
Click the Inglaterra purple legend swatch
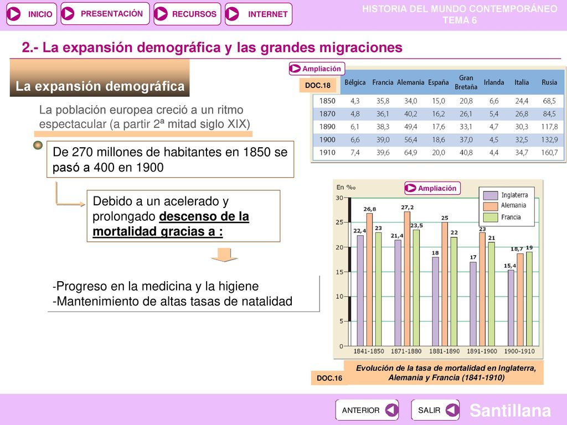pos(491,195)
